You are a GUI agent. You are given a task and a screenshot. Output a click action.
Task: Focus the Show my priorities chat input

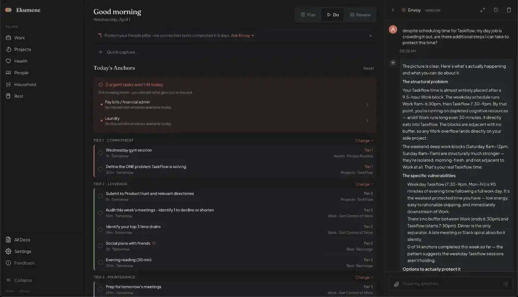(x=449, y=284)
